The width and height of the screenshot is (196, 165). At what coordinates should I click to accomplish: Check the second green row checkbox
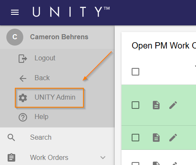point(135,138)
